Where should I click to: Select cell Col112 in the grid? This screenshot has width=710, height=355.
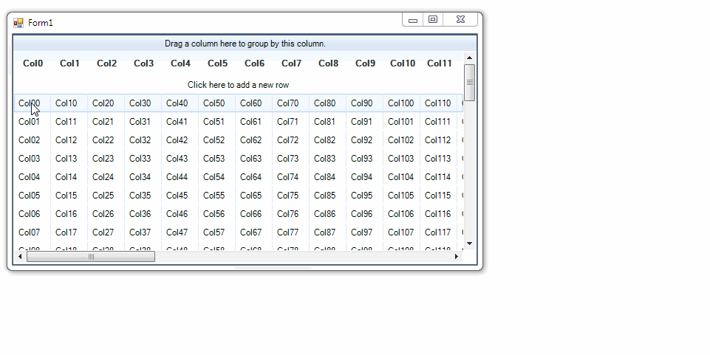pyautogui.click(x=438, y=140)
